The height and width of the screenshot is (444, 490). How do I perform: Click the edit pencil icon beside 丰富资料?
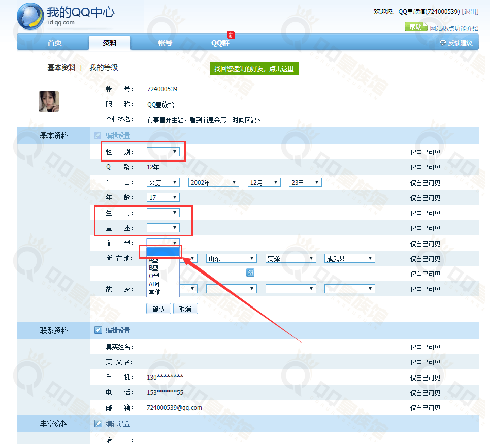pyautogui.click(x=99, y=424)
